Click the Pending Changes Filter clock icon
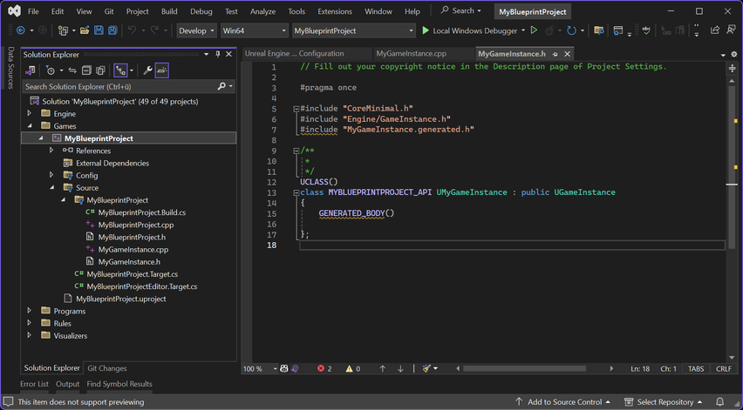743x410 pixels. (51, 71)
